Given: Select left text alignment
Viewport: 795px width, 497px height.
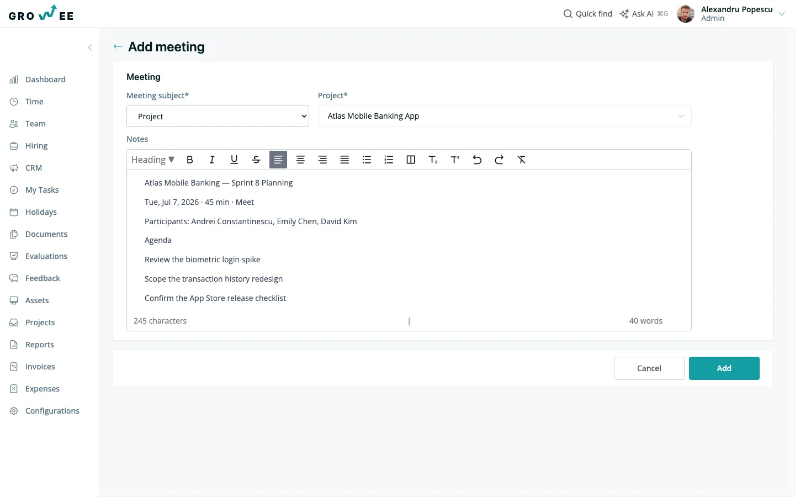Looking at the screenshot, I should 278,160.
